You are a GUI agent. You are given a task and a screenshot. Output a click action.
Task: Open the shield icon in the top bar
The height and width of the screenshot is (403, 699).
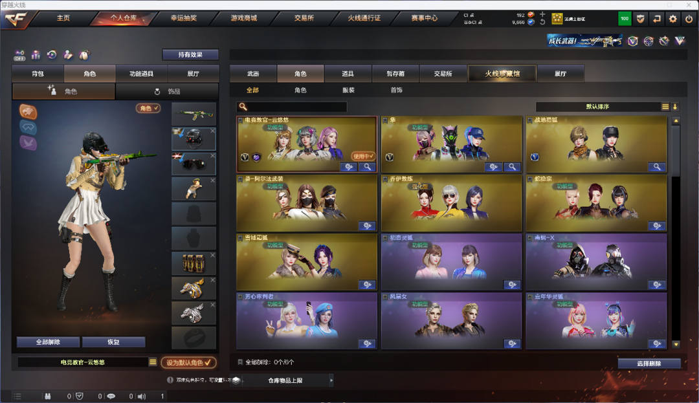641,19
